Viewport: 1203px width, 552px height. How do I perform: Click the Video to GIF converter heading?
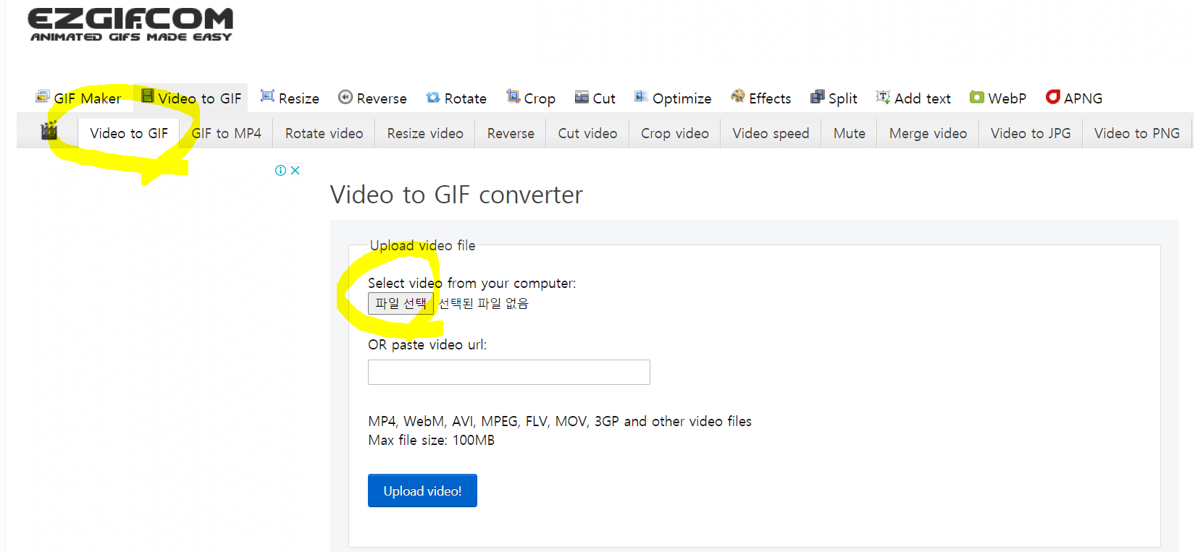[456, 195]
